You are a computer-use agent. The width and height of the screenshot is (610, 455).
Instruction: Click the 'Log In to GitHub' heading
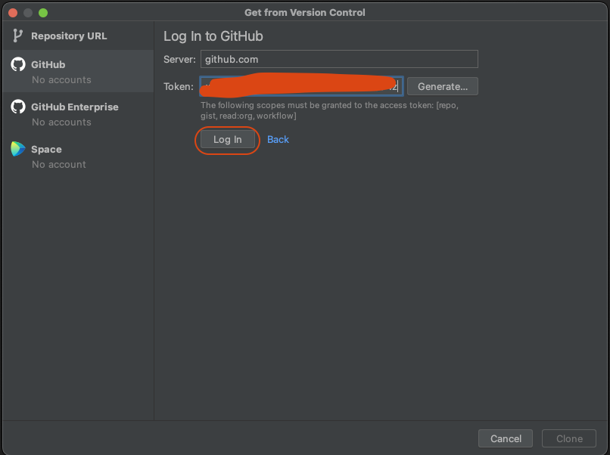tap(213, 36)
